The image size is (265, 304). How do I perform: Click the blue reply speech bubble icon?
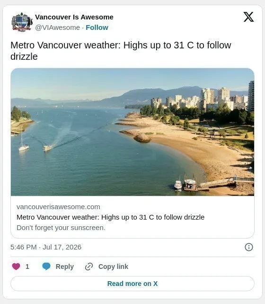click(46, 267)
